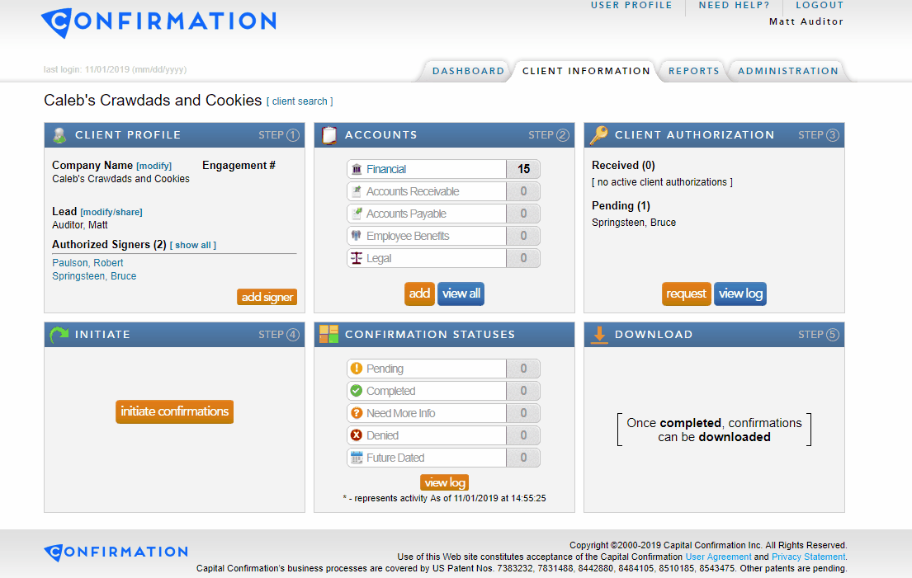The width and height of the screenshot is (912, 578).
Task: Open the Administration tab
Action: click(786, 71)
